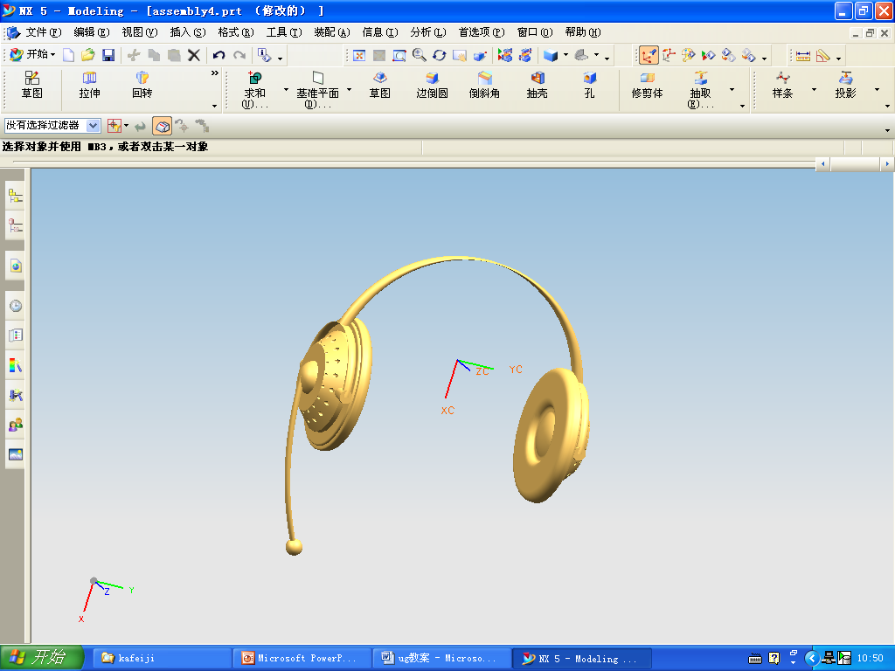The image size is (895, 671).
Task: Toggle the highlighted WCS display button
Action: [649, 55]
